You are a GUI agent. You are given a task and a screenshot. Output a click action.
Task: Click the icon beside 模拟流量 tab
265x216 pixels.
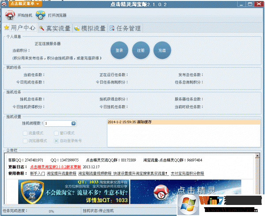tap(76, 28)
